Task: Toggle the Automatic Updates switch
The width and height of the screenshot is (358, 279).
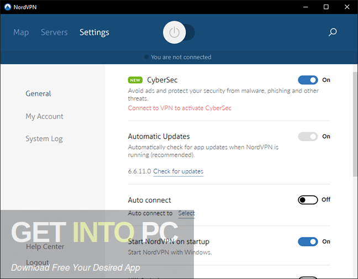Action: [308, 136]
